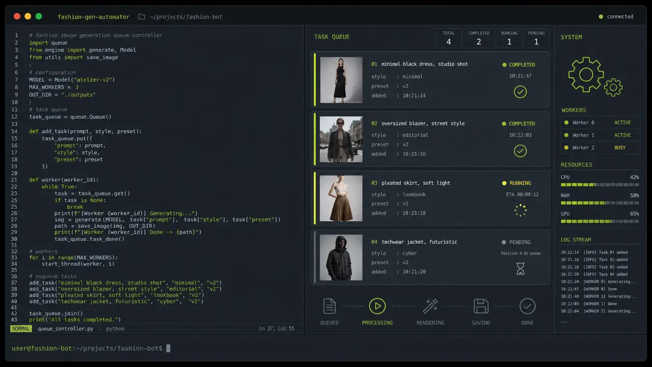Click the log stream ellipsis to show more
The image size is (652, 367).
[564, 322]
